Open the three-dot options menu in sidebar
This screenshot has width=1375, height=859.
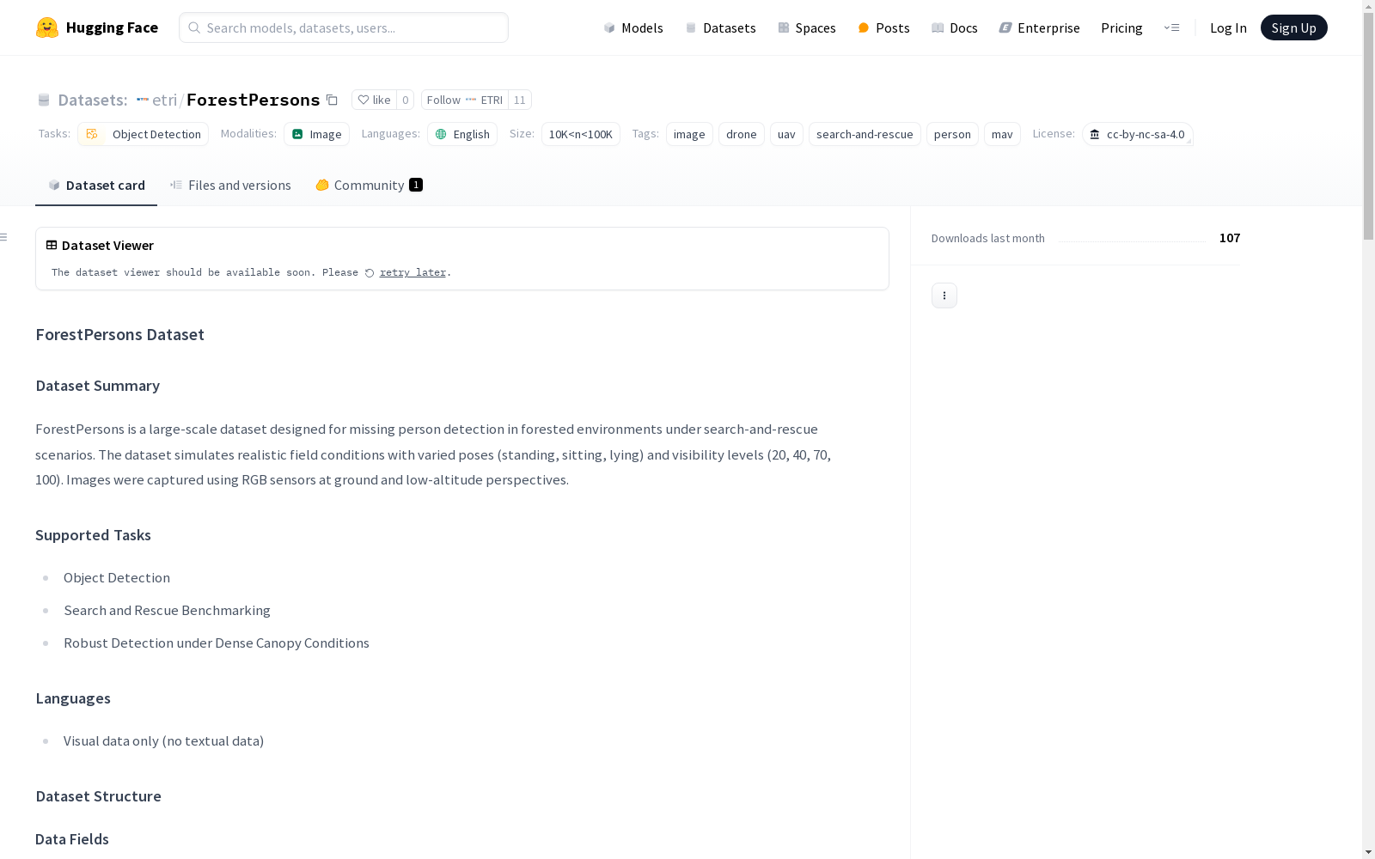[944, 295]
